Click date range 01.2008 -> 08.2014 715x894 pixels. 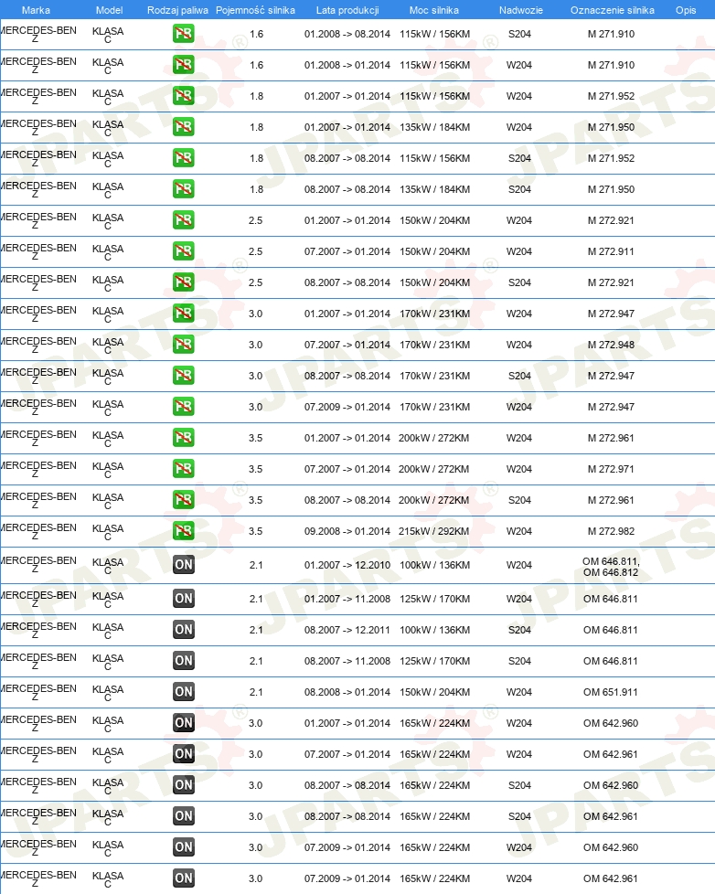point(347,34)
